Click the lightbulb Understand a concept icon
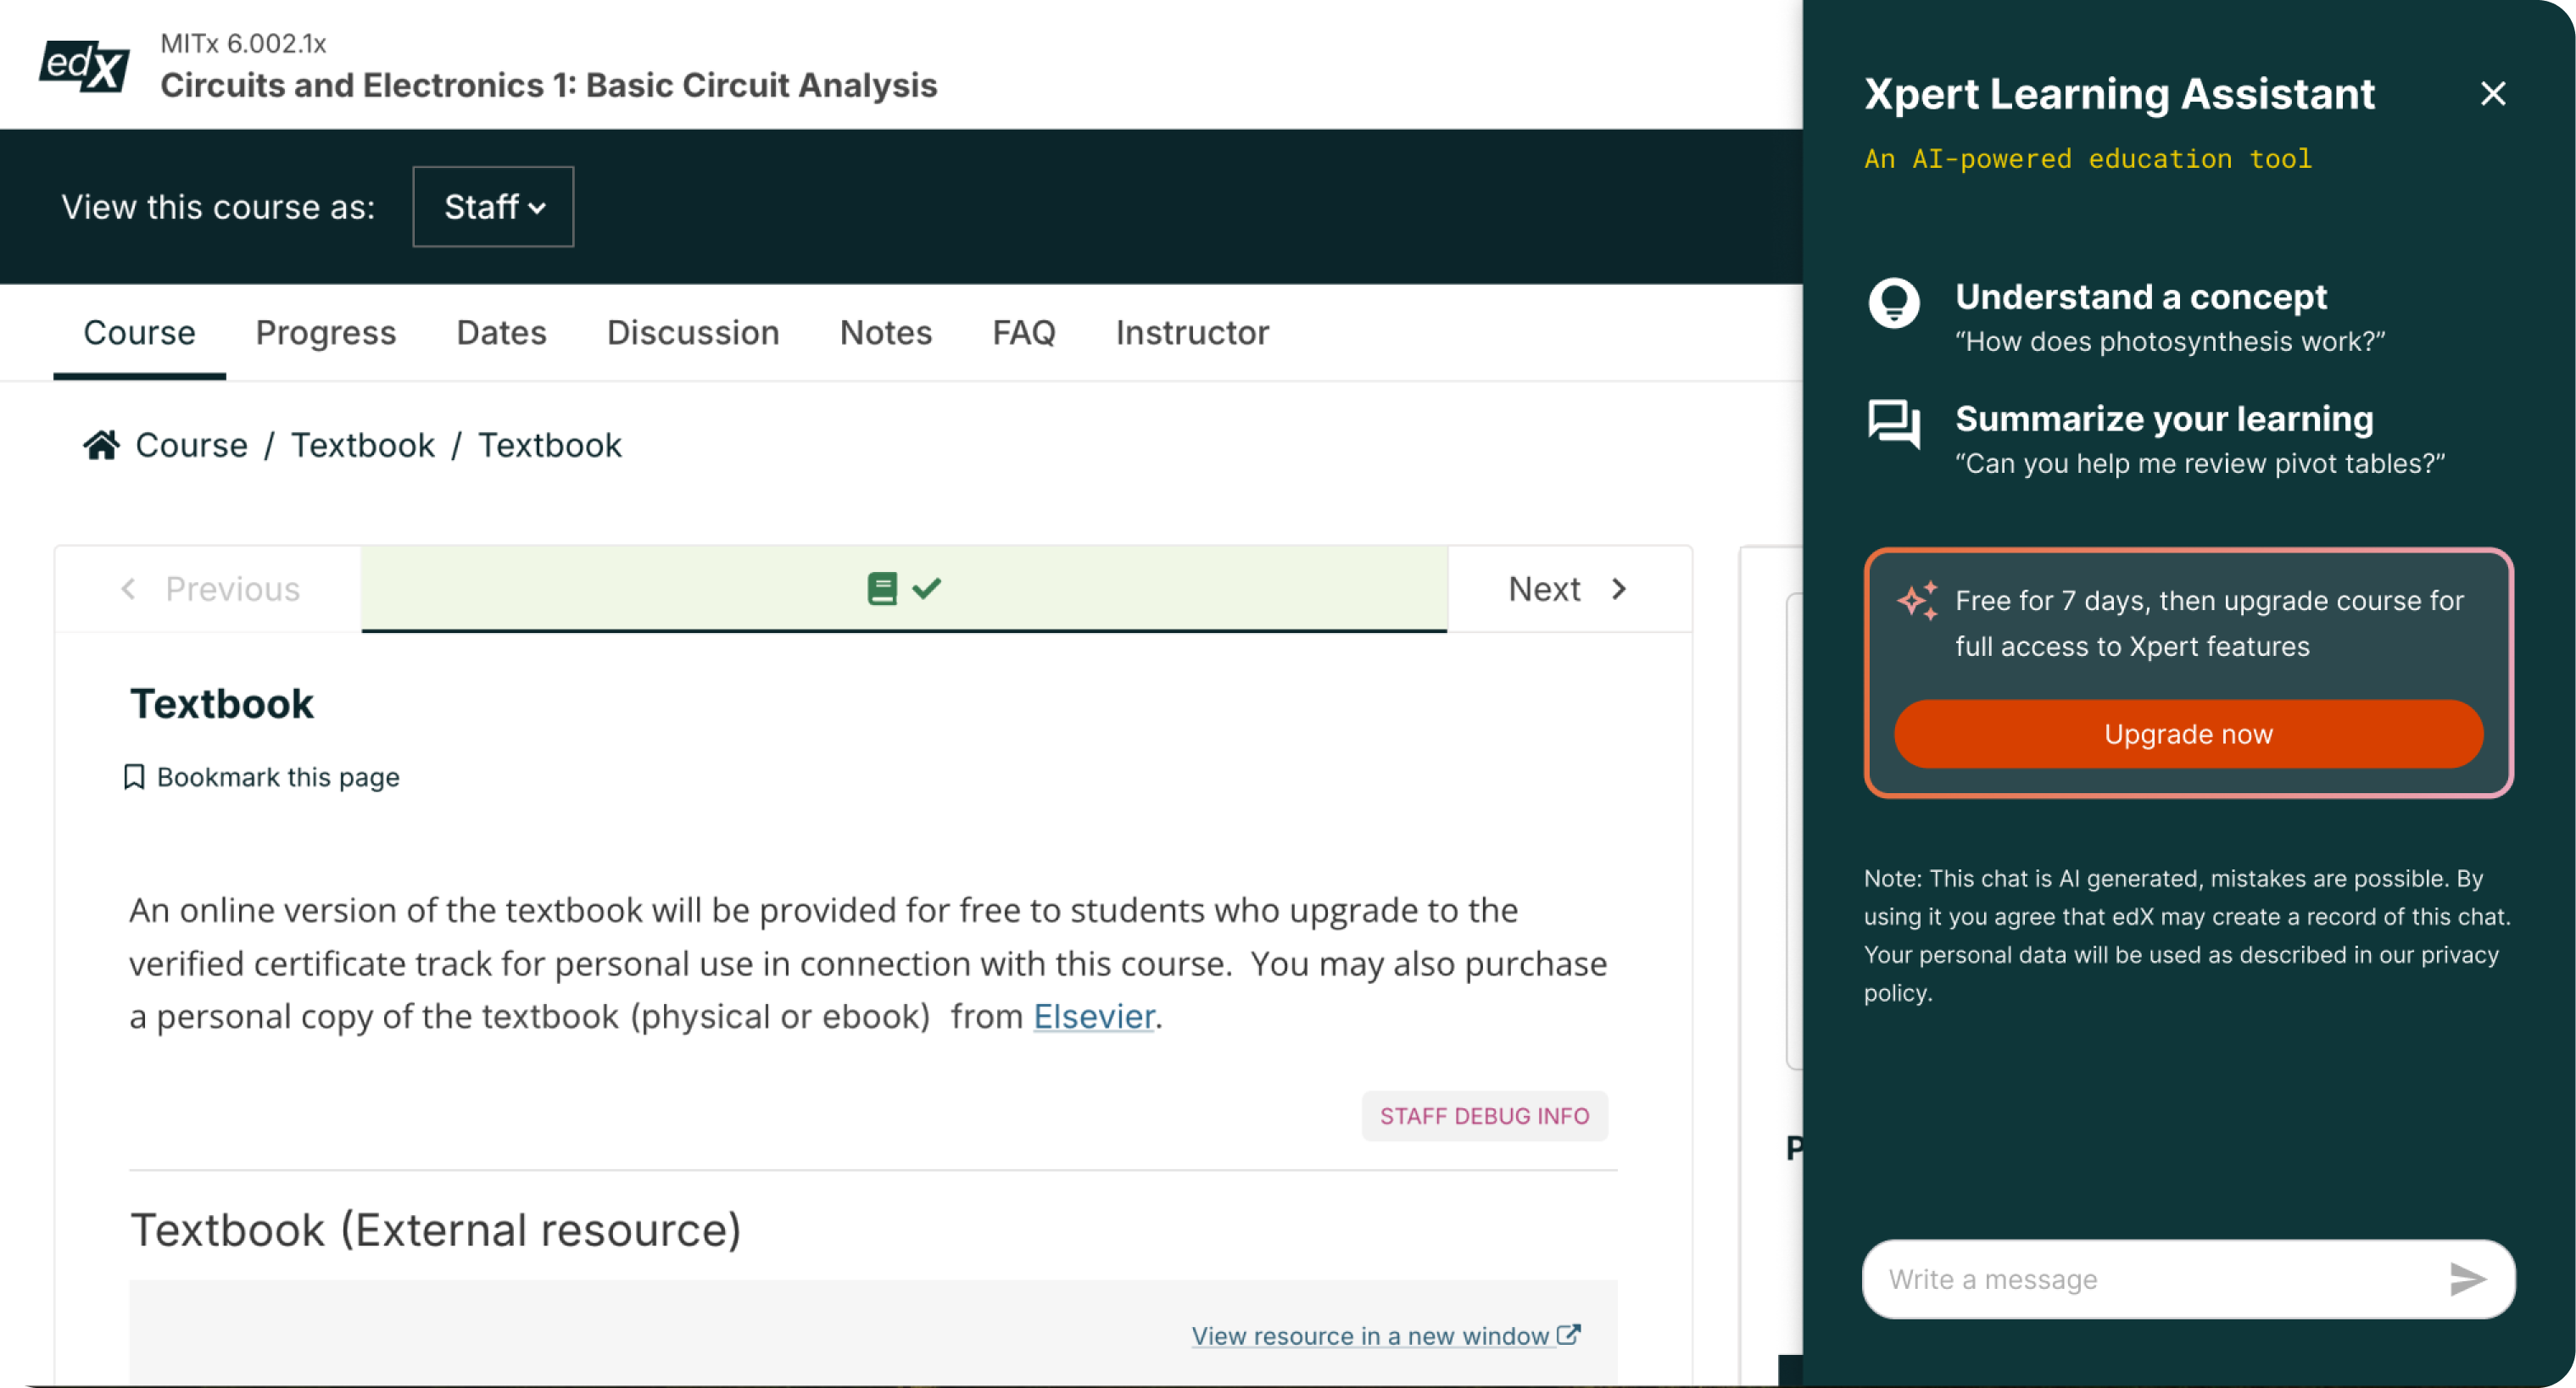Viewport: 2576px width, 1388px height. [1894, 303]
